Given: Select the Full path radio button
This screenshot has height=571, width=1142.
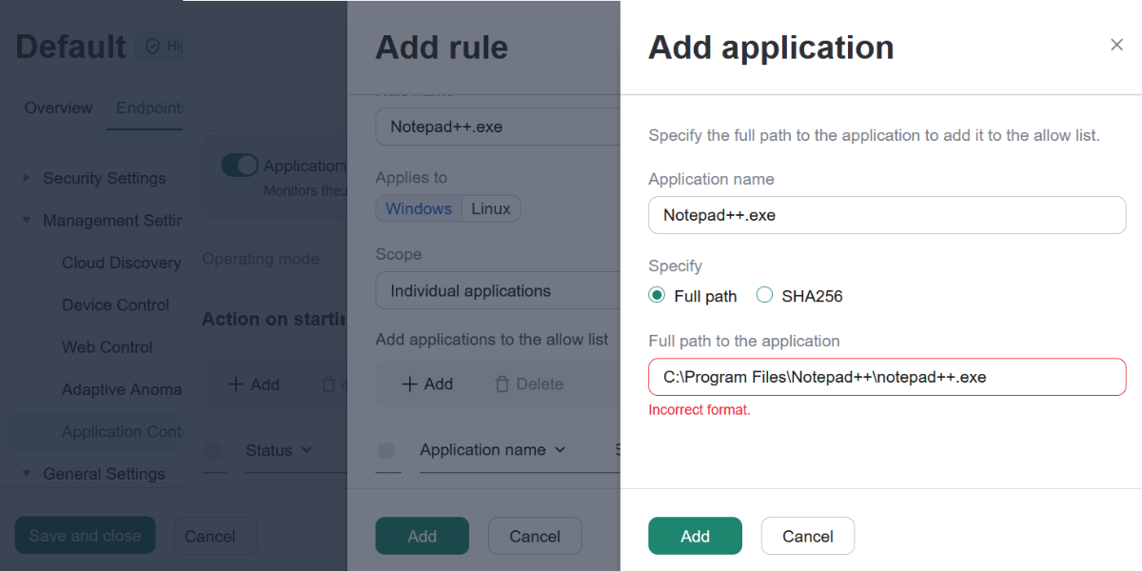Looking at the screenshot, I should [x=657, y=296].
